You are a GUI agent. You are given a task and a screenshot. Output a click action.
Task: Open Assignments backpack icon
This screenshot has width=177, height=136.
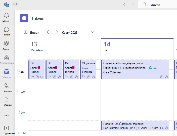pyautogui.click(x=7, y=58)
